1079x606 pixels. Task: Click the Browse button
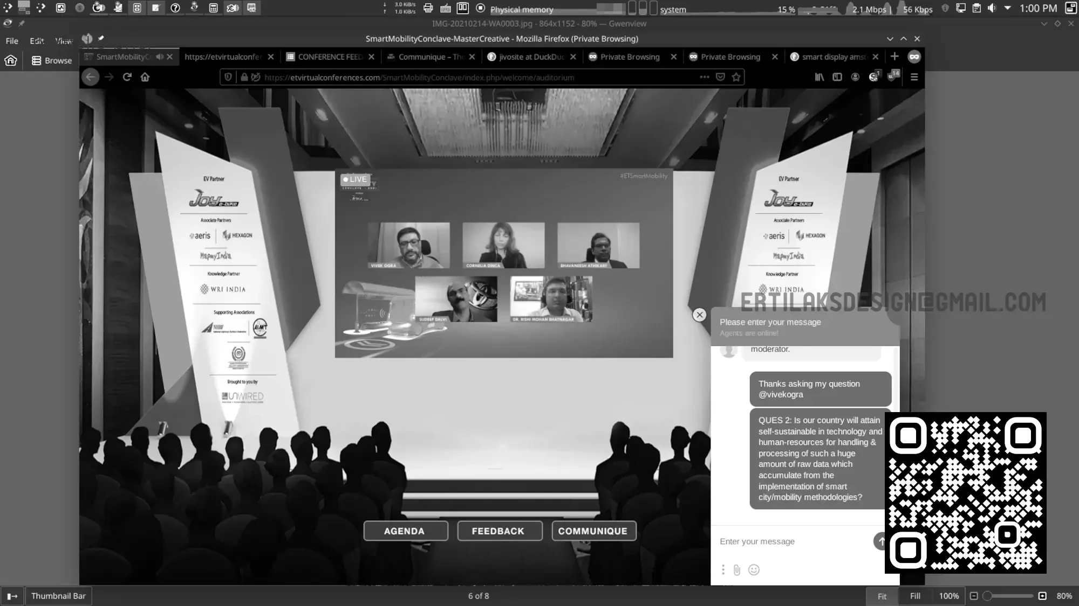pyautogui.click(x=52, y=60)
